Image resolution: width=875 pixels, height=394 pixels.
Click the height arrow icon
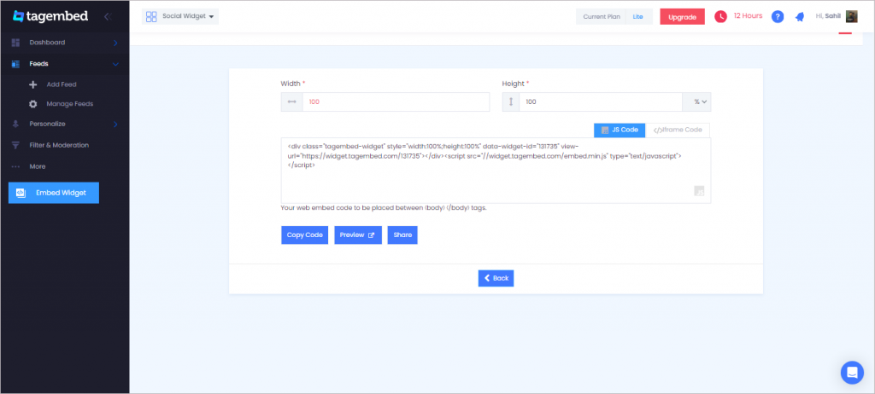(511, 102)
